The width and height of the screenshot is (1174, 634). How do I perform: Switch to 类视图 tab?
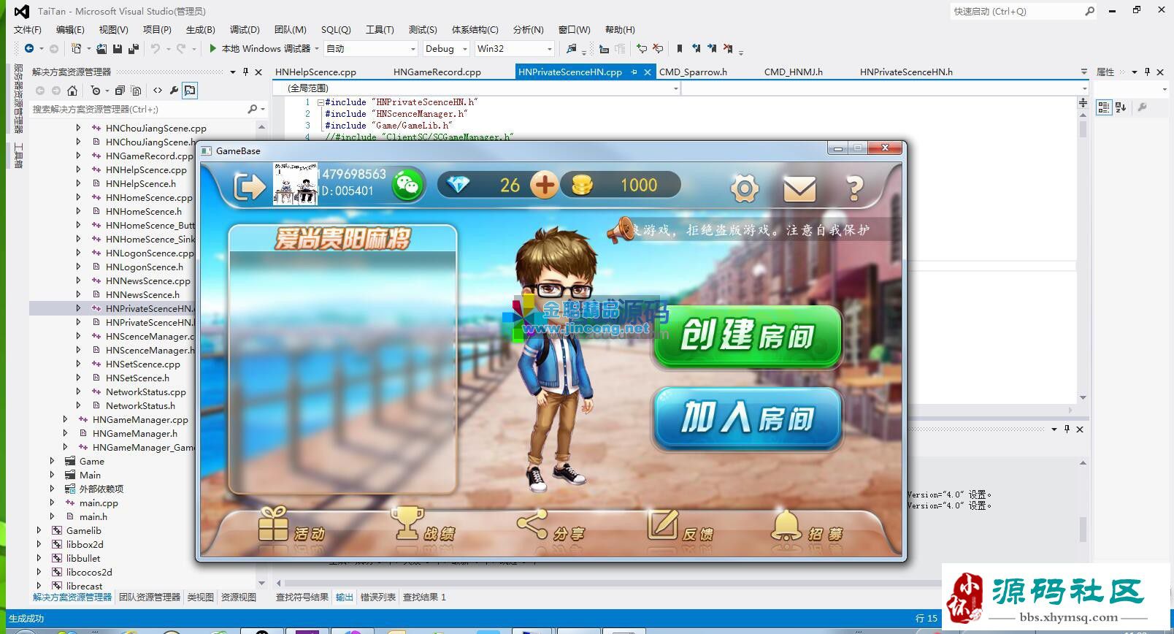coord(200,597)
